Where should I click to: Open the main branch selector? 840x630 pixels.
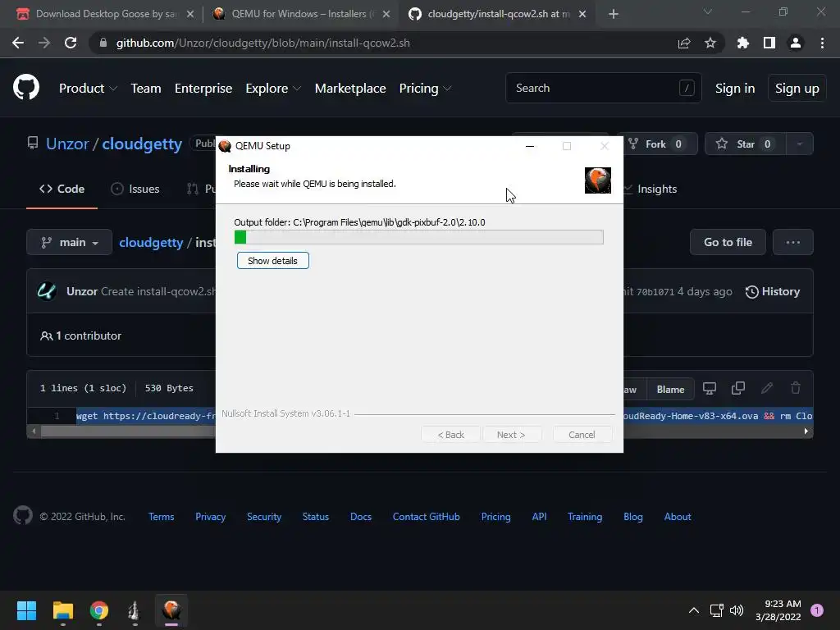(x=69, y=242)
